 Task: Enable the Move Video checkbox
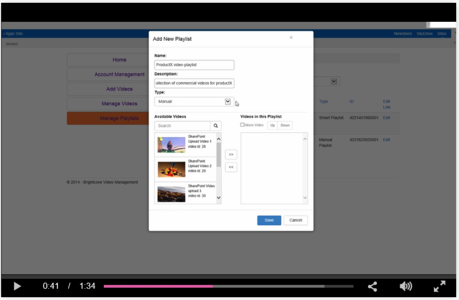coord(242,125)
